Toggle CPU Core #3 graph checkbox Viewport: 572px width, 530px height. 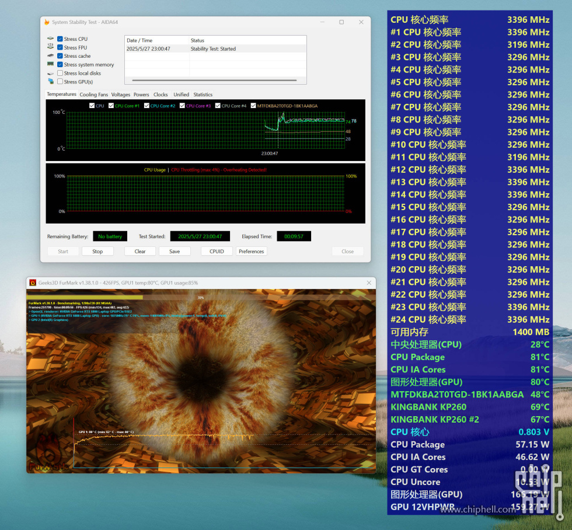[182, 106]
